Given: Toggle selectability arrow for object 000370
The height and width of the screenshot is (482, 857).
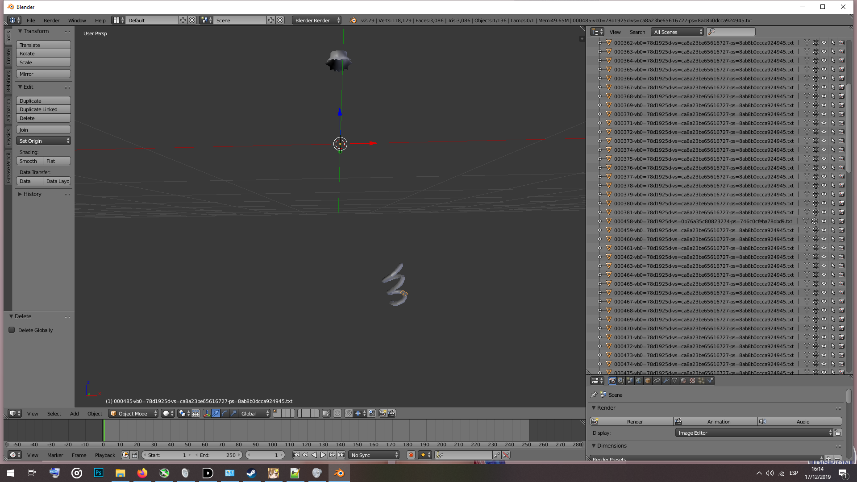Looking at the screenshot, I should pos(833,114).
